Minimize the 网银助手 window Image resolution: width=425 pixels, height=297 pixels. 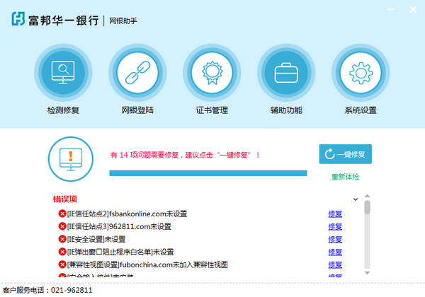tap(390, 9)
